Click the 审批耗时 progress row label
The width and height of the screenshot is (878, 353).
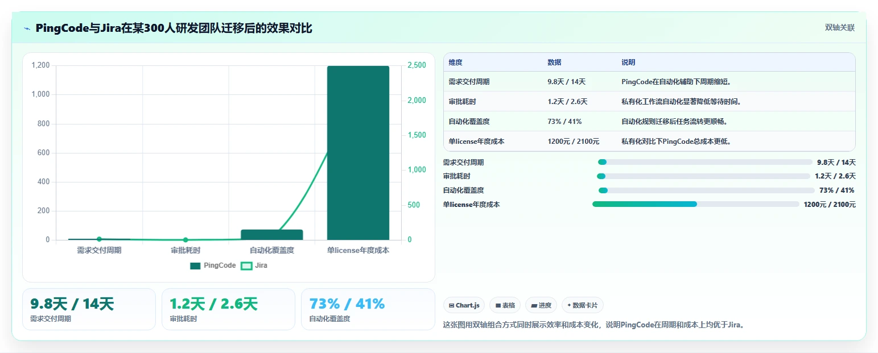pos(457,176)
